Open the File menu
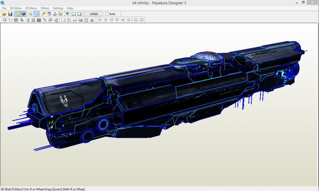This screenshot has height=191, width=319. (x=4, y=8)
